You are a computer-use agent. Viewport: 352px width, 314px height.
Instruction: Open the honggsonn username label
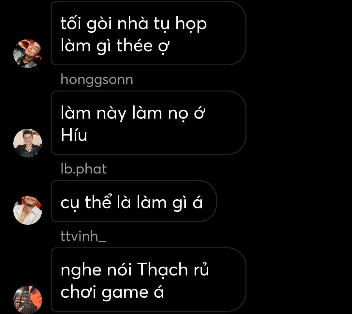tap(97, 80)
